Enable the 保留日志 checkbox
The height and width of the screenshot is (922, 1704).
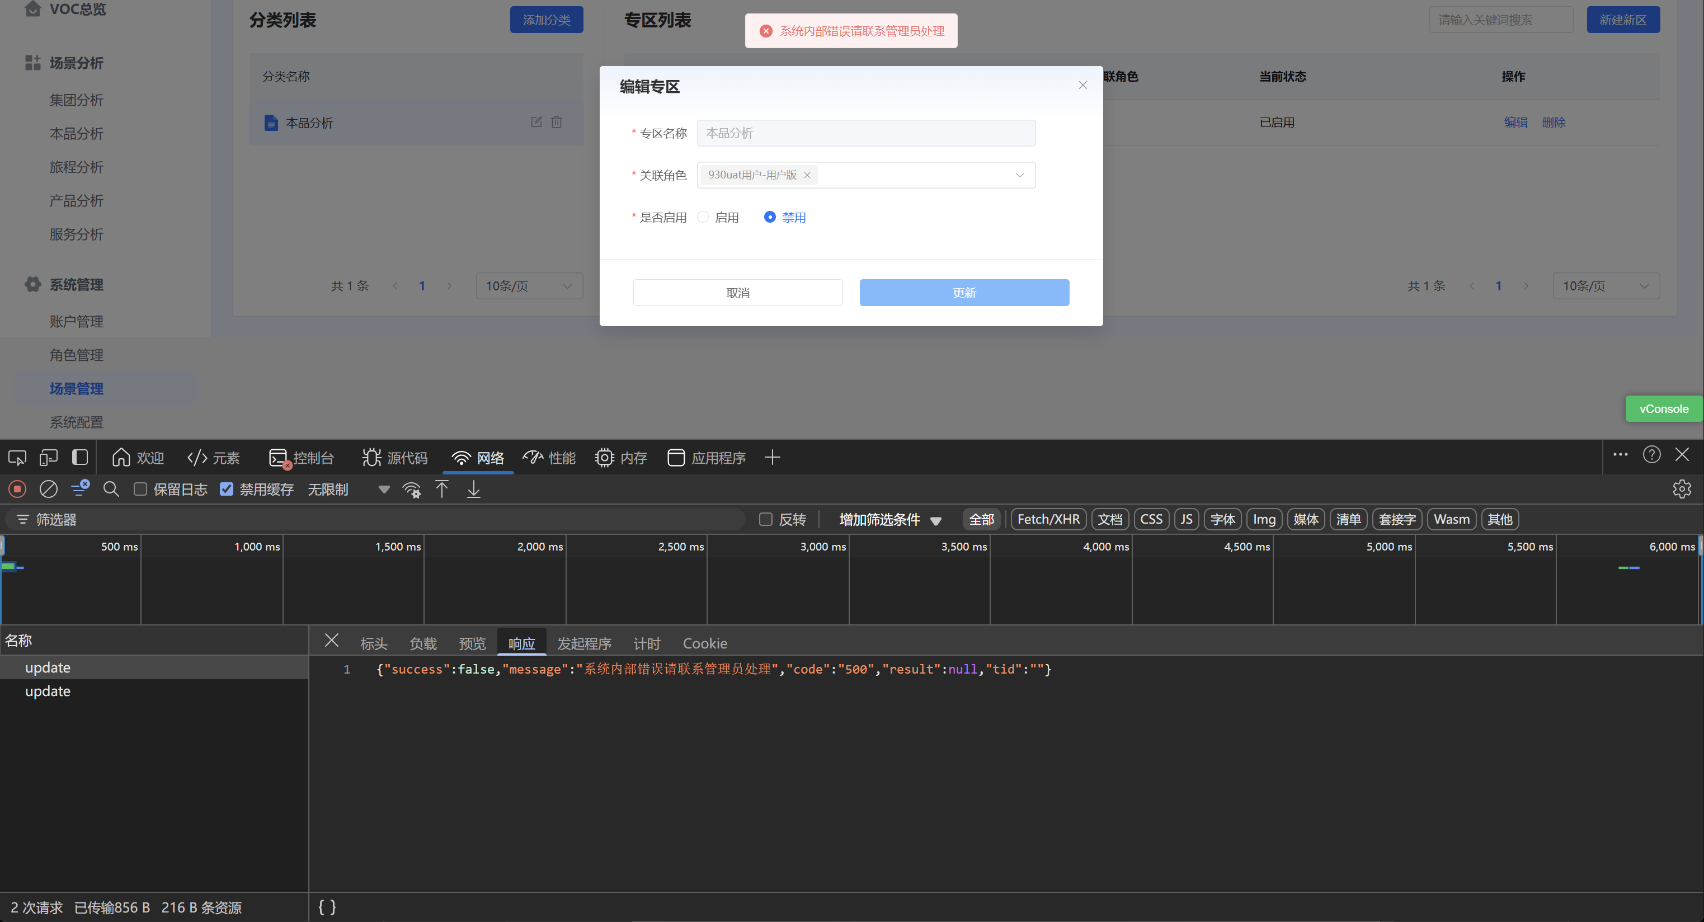140,490
